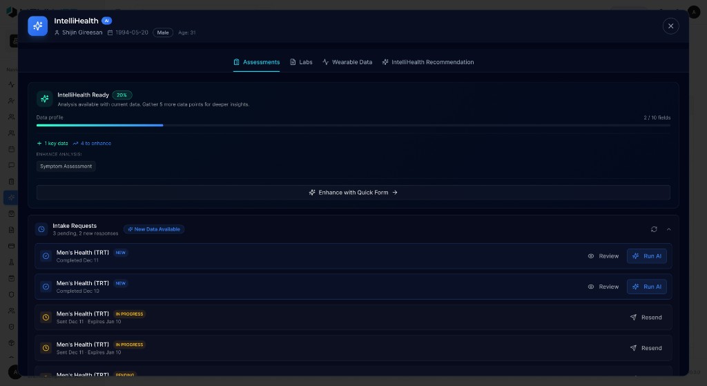Image resolution: width=707 pixels, height=386 pixels.
Task: Click the 20% readiness badge
Action: pos(122,95)
